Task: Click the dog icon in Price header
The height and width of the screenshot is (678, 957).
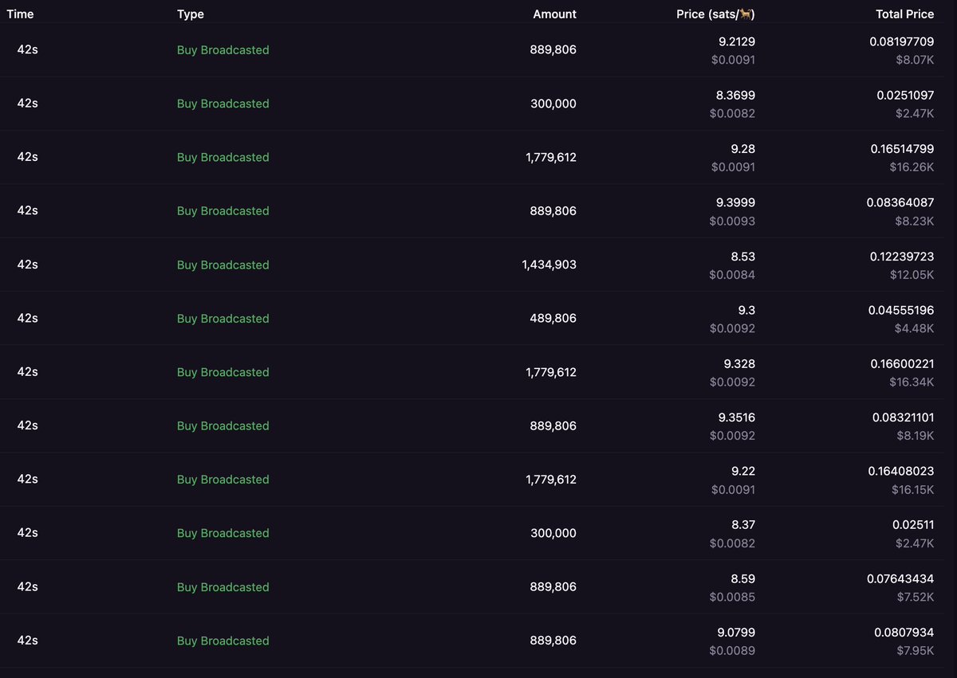Action: tap(745, 14)
